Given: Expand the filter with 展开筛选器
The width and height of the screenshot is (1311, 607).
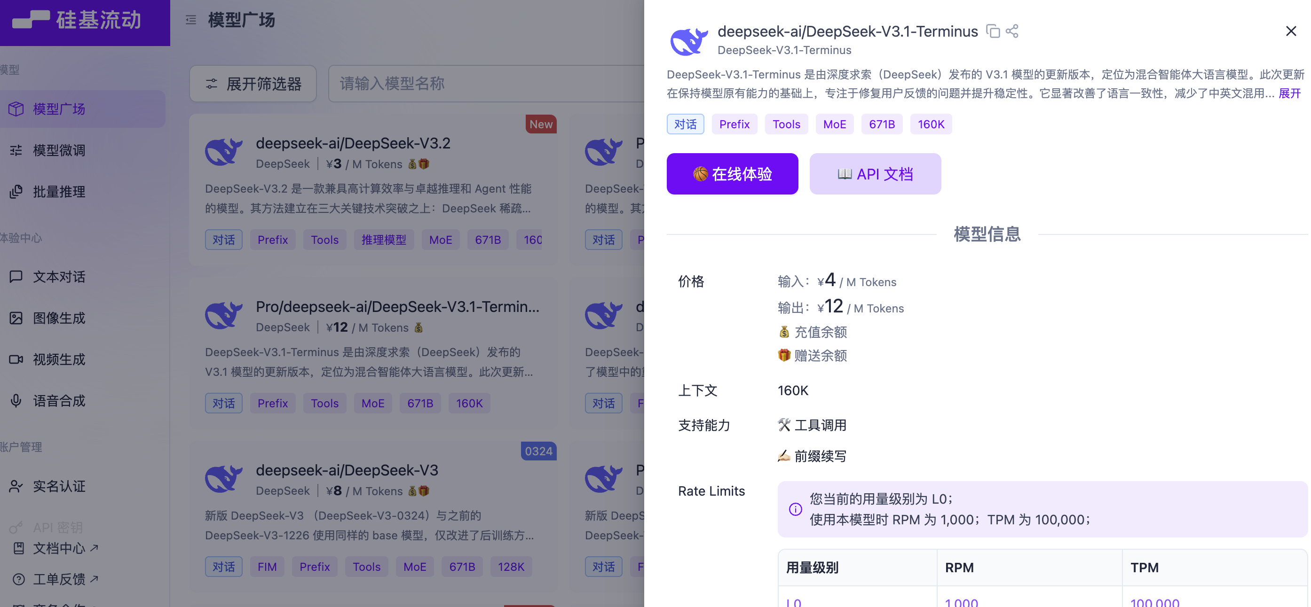Looking at the screenshot, I should 253,83.
